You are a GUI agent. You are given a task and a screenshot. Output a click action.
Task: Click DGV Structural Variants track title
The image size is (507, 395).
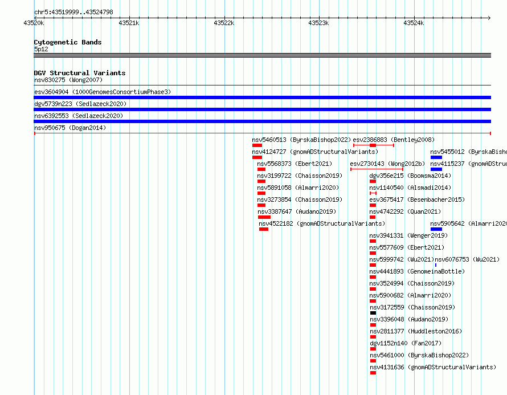(x=80, y=73)
